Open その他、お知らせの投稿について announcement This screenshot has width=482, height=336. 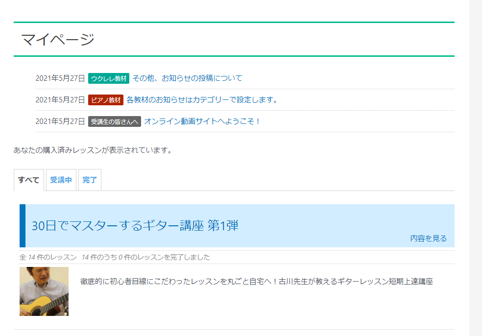tap(188, 78)
